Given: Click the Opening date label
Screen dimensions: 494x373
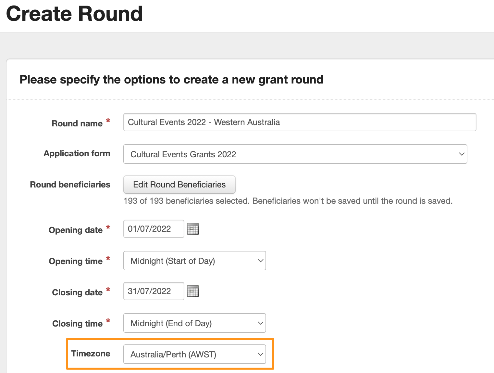Looking at the screenshot, I should pyautogui.click(x=76, y=230).
